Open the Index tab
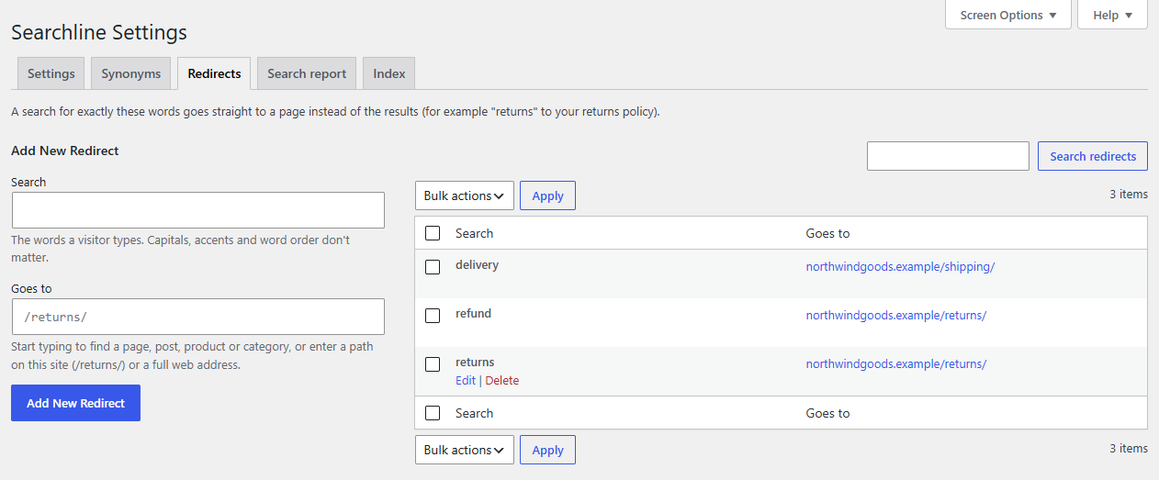Image resolution: width=1159 pixels, height=480 pixels. tap(389, 73)
